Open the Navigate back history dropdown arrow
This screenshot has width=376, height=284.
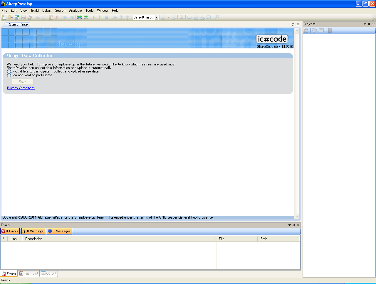pyautogui.click(x=168, y=17)
